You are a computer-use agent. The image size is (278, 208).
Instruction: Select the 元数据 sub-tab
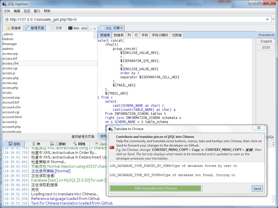tap(176, 35)
